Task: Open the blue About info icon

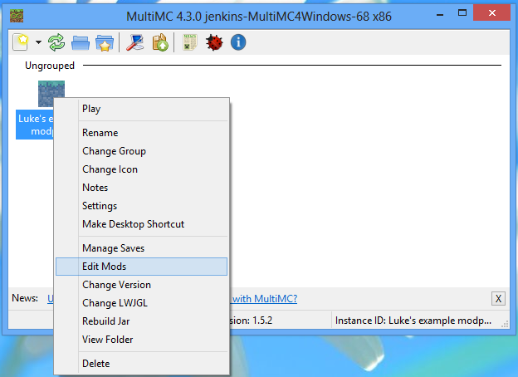Action: tap(238, 42)
